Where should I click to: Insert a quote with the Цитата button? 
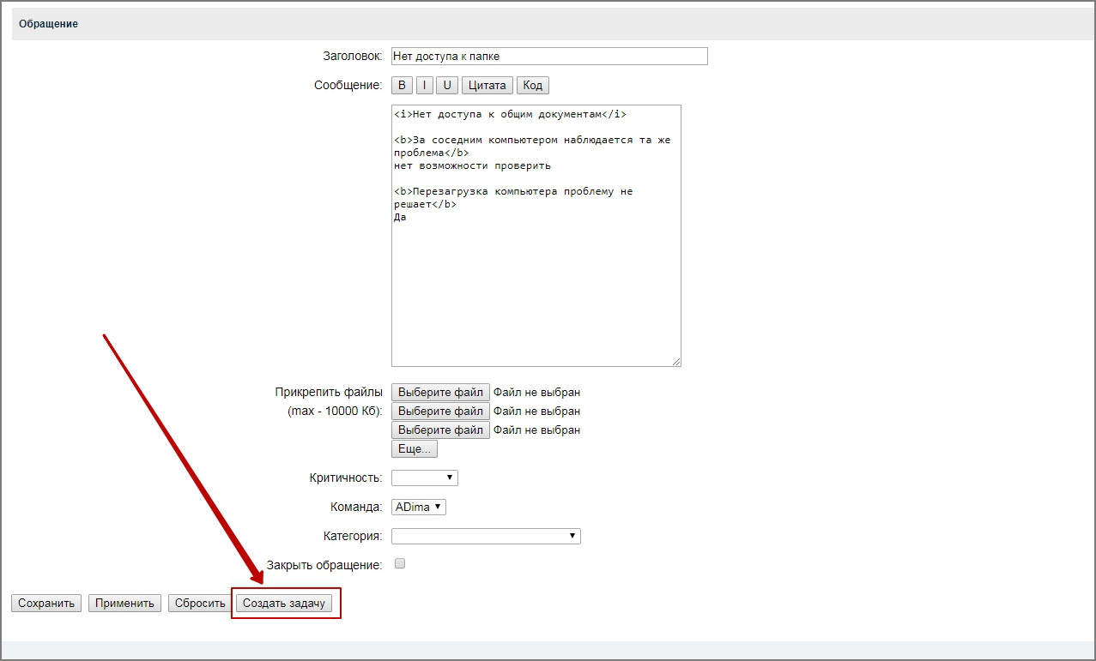(487, 86)
